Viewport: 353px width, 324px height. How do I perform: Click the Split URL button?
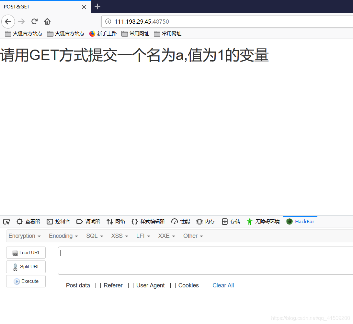(x=26, y=267)
